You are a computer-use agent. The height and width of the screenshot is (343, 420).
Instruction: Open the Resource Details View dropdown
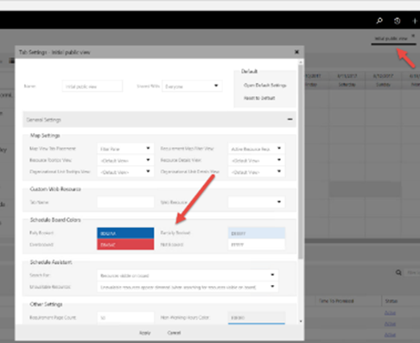257,160
